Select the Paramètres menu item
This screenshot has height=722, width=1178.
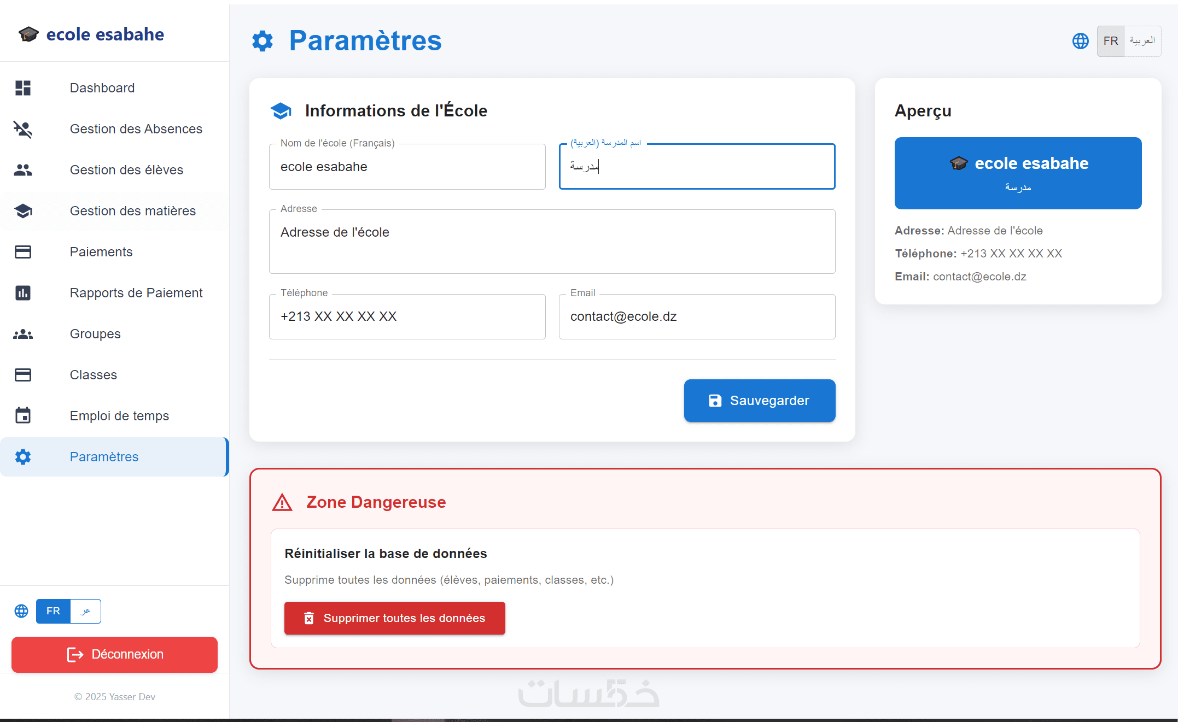pos(104,457)
